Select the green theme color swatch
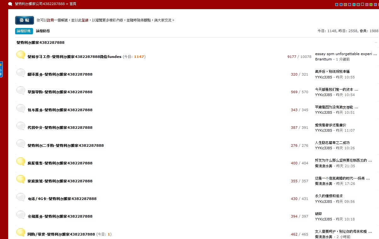The height and width of the screenshot is (239, 379). click(371, 4)
